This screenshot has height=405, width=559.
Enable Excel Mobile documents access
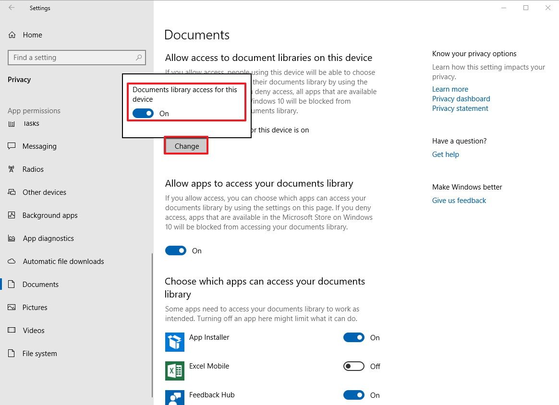pos(354,366)
